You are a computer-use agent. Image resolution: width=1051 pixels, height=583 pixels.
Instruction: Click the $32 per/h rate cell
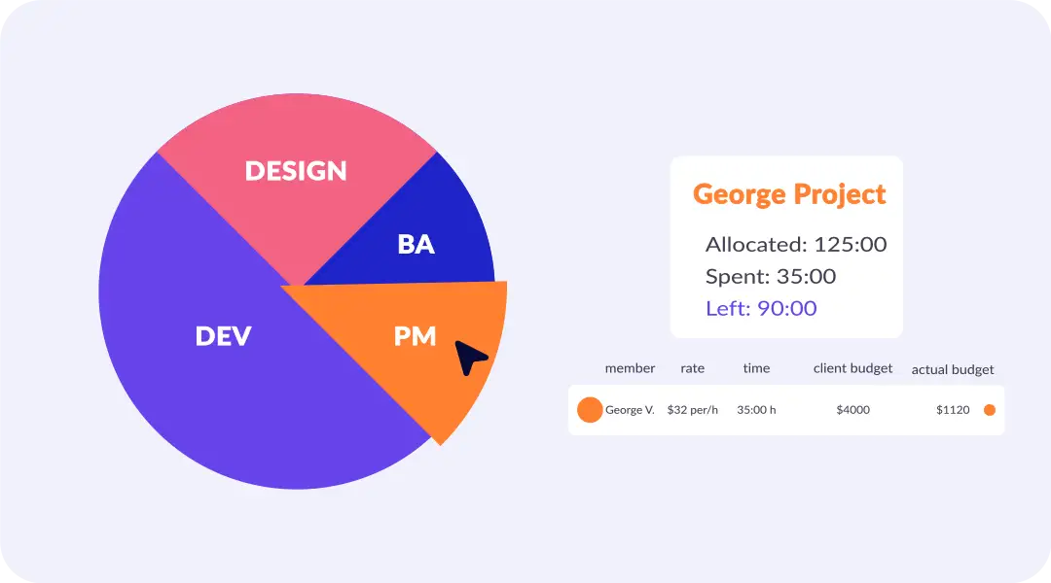[692, 410]
